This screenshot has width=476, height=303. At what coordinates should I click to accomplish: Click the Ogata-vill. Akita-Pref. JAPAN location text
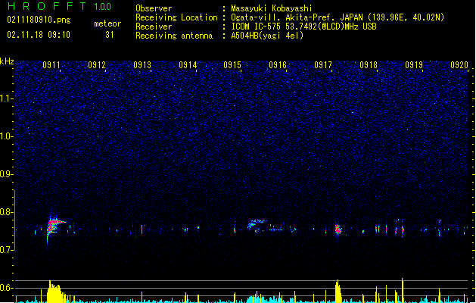pyautogui.click(x=338, y=17)
